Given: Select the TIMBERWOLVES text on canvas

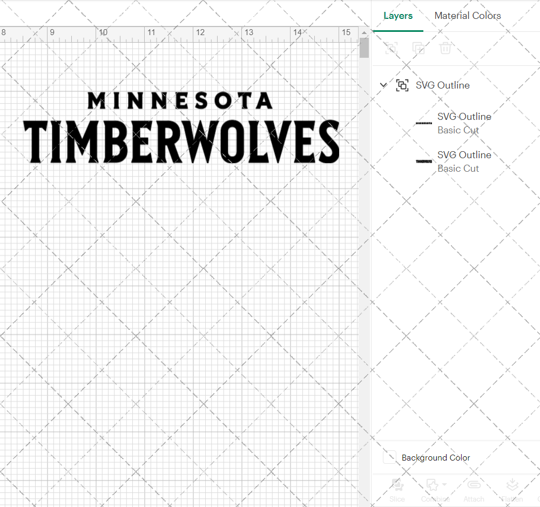Looking at the screenshot, I should (181, 141).
